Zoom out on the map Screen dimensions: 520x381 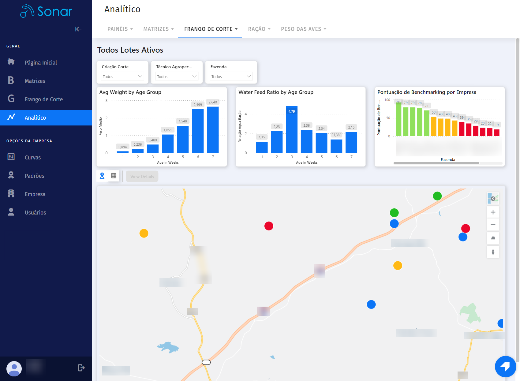pyautogui.click(x=493, y=224)
